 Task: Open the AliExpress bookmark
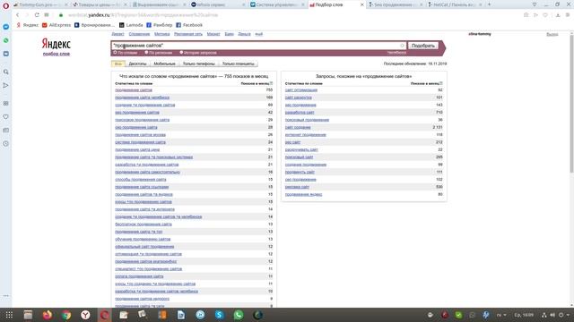(57, 25)
